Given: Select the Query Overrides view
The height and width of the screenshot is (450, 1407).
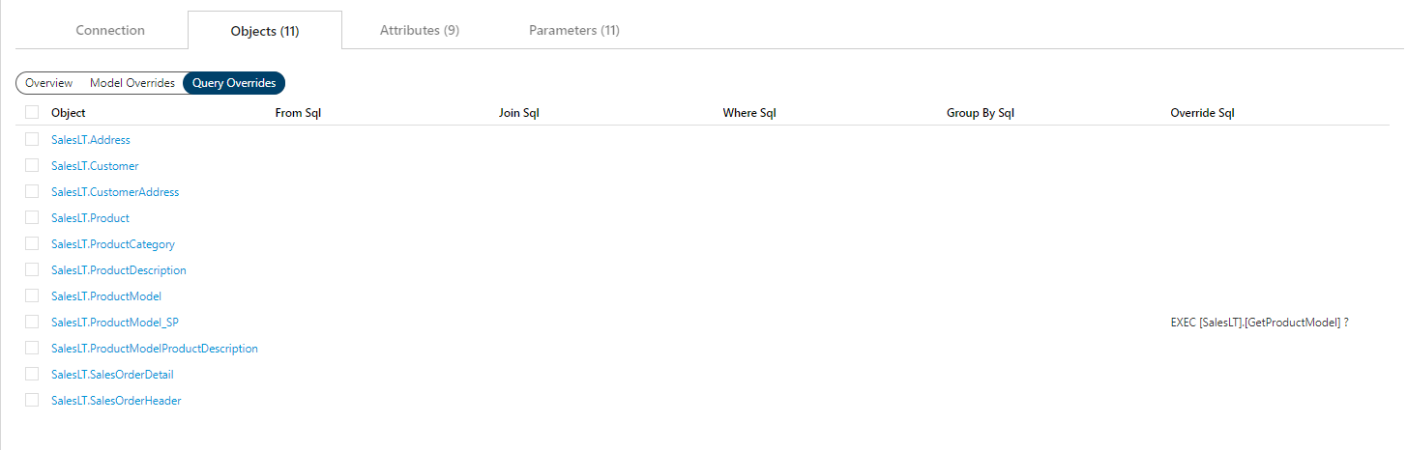Looking at the screenshot, I should point(234,83).
